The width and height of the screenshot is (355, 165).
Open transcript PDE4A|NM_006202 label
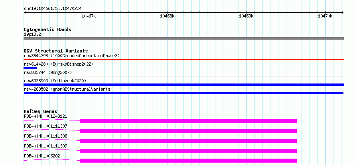pyautogui.click(x=42, y=156)
